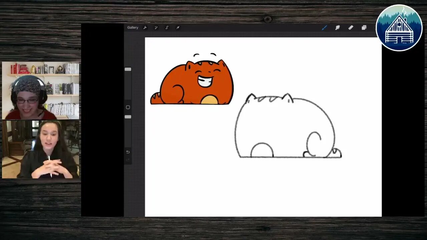Click the bottom webcam feed holding stylus
Viewport: 427px width, 240px height.
click(x=41, y=149)
